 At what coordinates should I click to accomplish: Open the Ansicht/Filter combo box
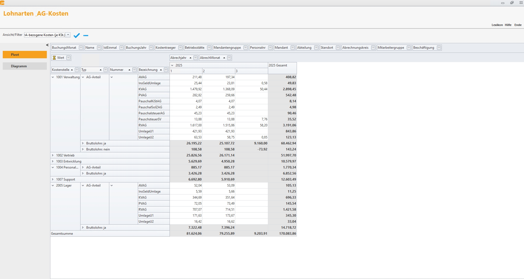pyautogui.click(x=68, y=35)
